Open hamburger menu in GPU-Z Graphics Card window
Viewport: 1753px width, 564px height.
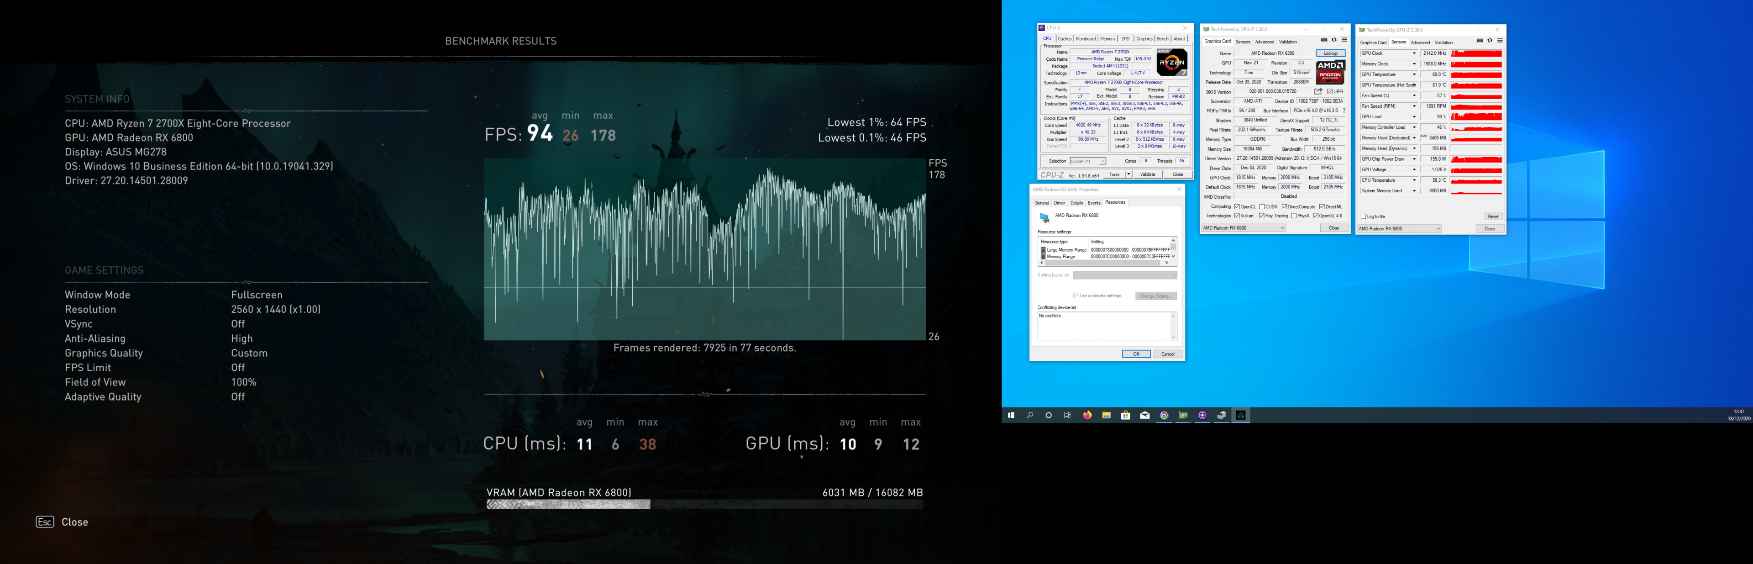1344,40
